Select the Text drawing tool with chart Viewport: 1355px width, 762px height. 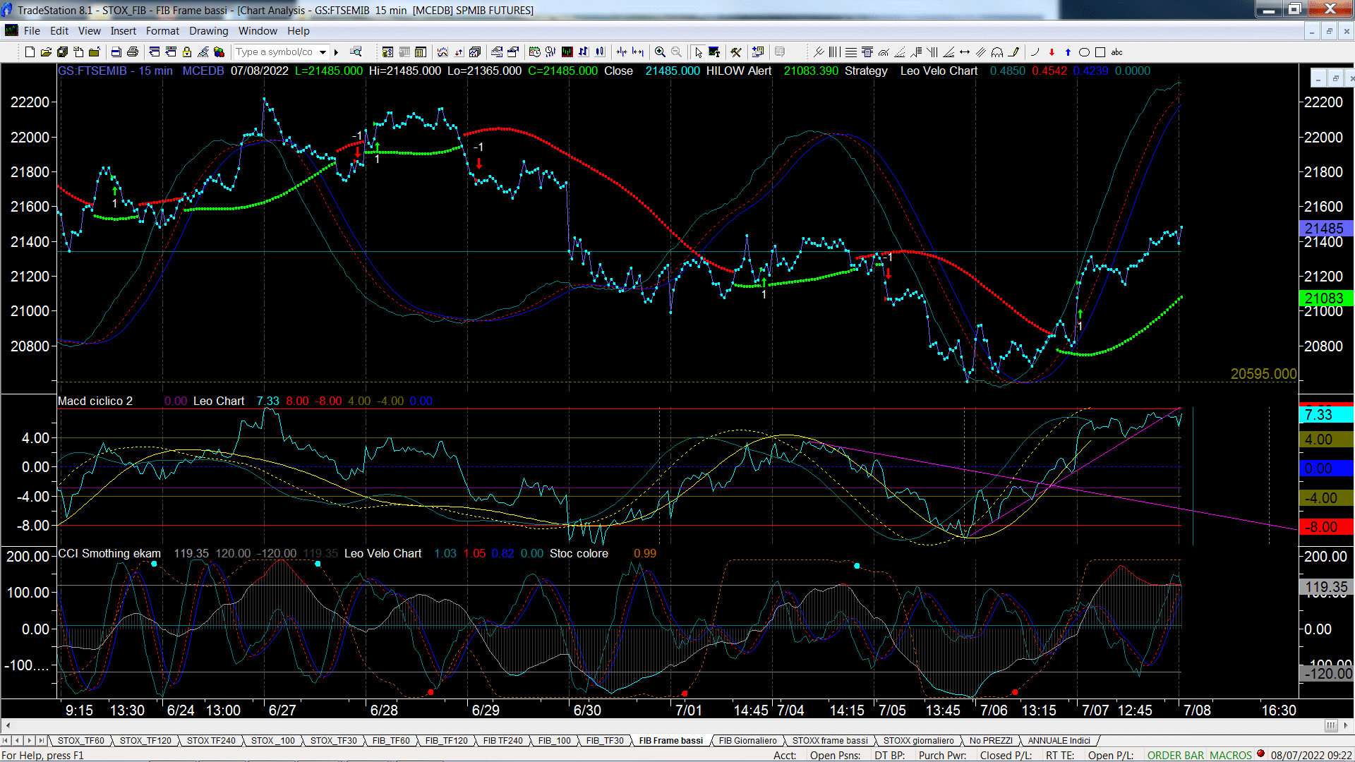tap(714, 52)
